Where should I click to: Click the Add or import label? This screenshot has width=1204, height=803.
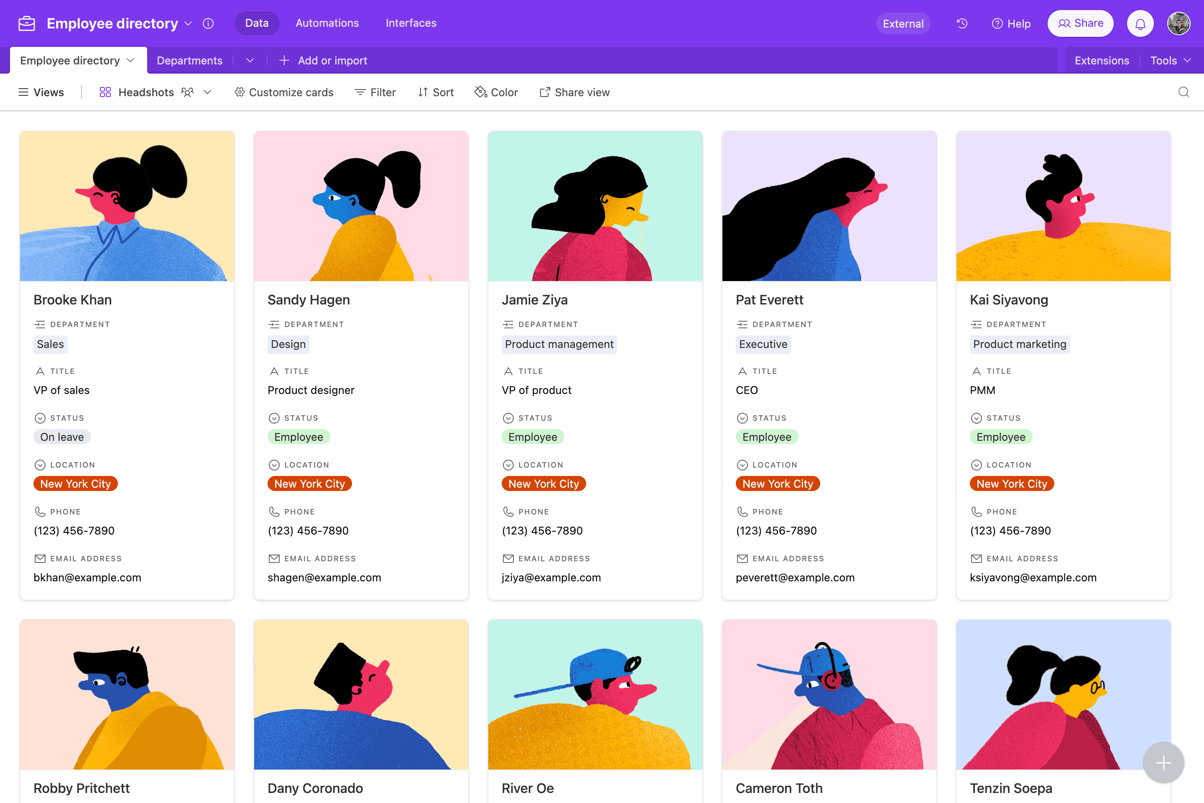[333, 60]
